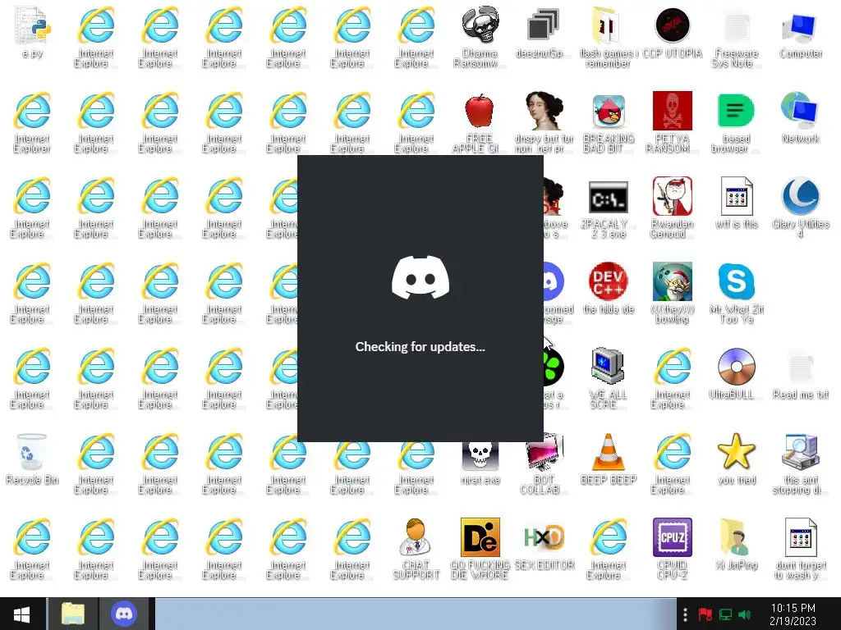Screen dimensions: 841x630
Task: Open the e.py Python file icon
Action: tap(32, 27)
